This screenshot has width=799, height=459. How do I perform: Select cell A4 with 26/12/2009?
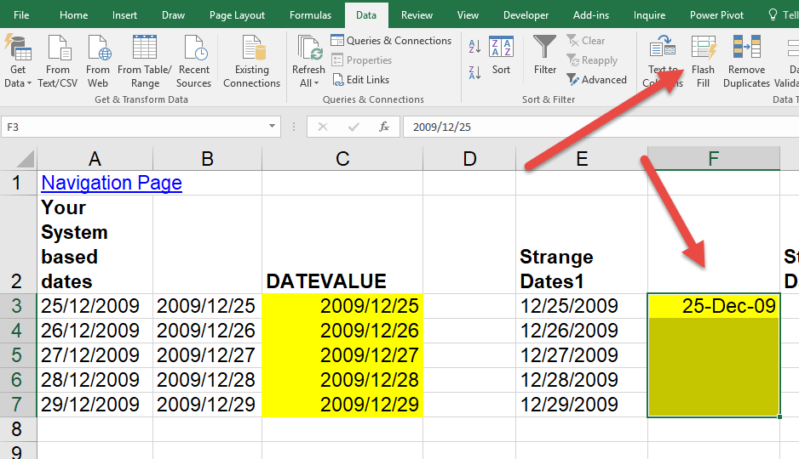[x=95, y=331]
